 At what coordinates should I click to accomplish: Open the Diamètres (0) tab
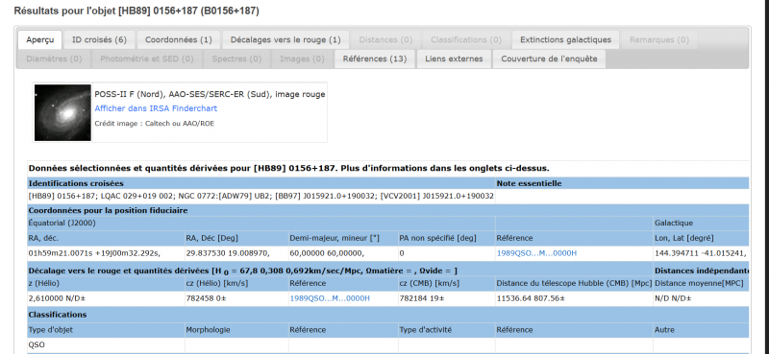pos(54,59)
